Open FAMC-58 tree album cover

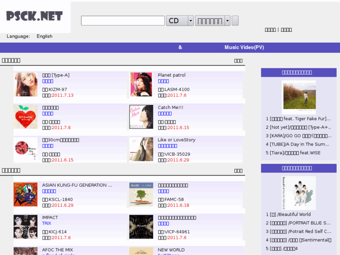(x=141, y=195)
